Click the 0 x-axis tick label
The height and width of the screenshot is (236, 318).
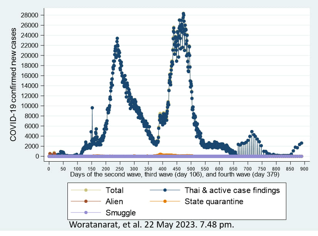pos(49,168)
